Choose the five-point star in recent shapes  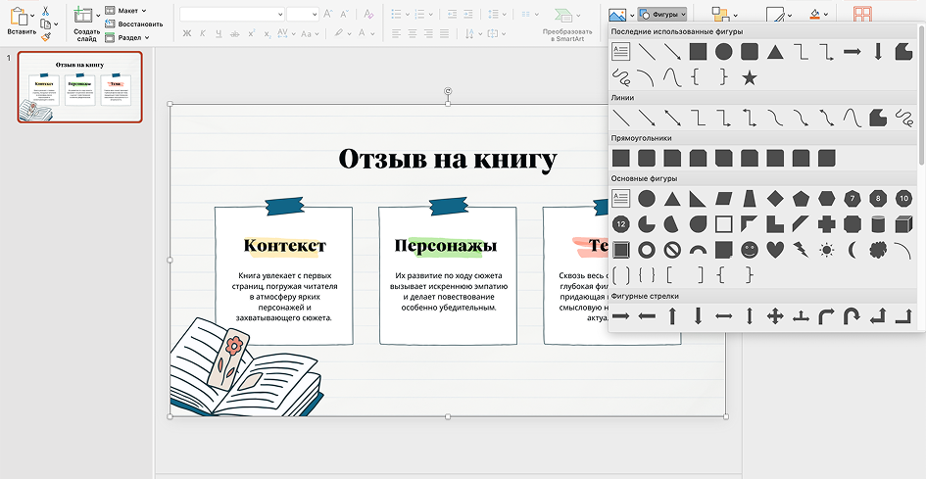(750, 77)
